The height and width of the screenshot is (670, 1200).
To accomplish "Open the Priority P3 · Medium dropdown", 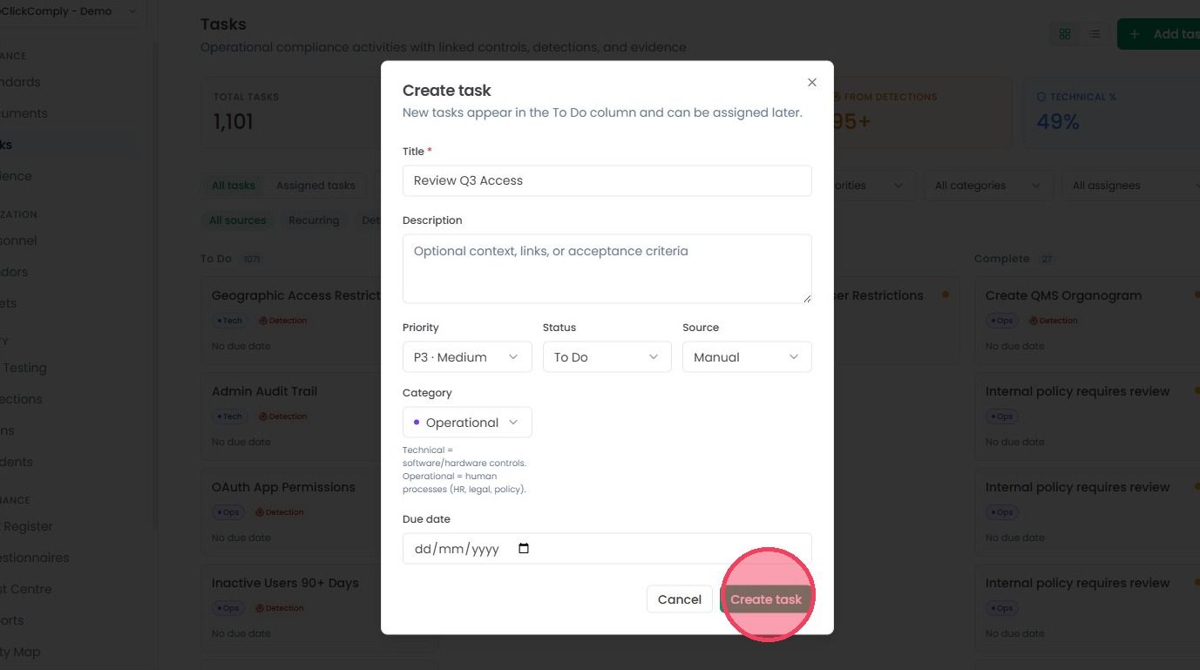I will (467, 357).
